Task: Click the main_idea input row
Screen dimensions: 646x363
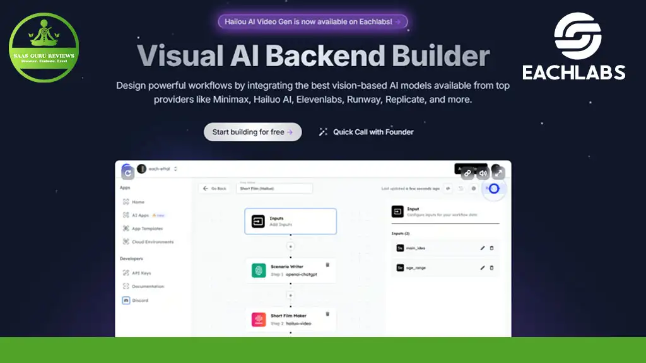Action: coord(445,248)
